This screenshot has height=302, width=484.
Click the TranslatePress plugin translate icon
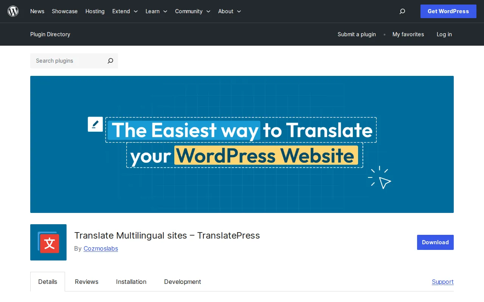pyautogui.click(x=48, y=242)
